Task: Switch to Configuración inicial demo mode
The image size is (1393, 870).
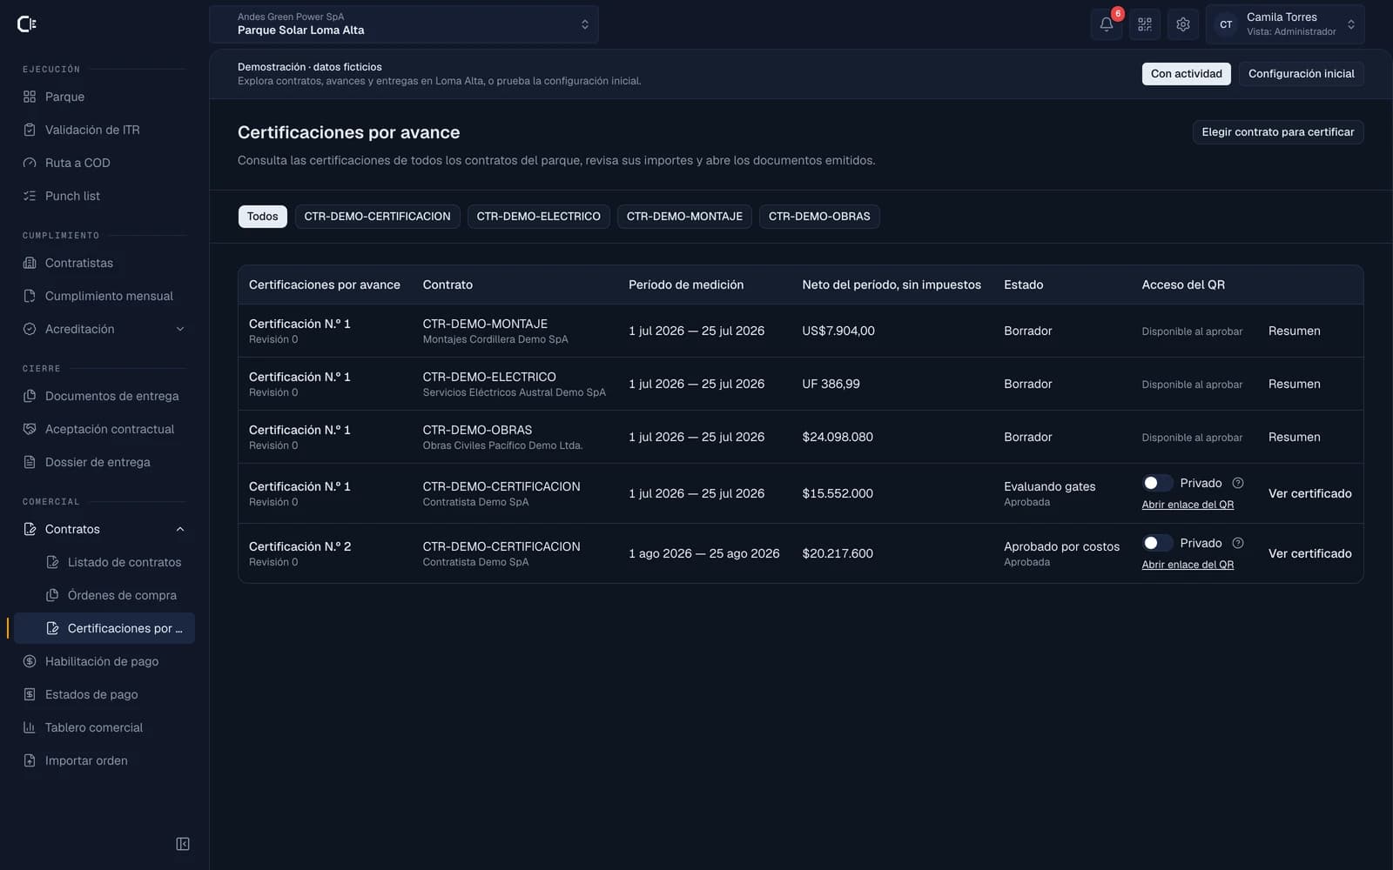Action: [x=1301, y=74]
